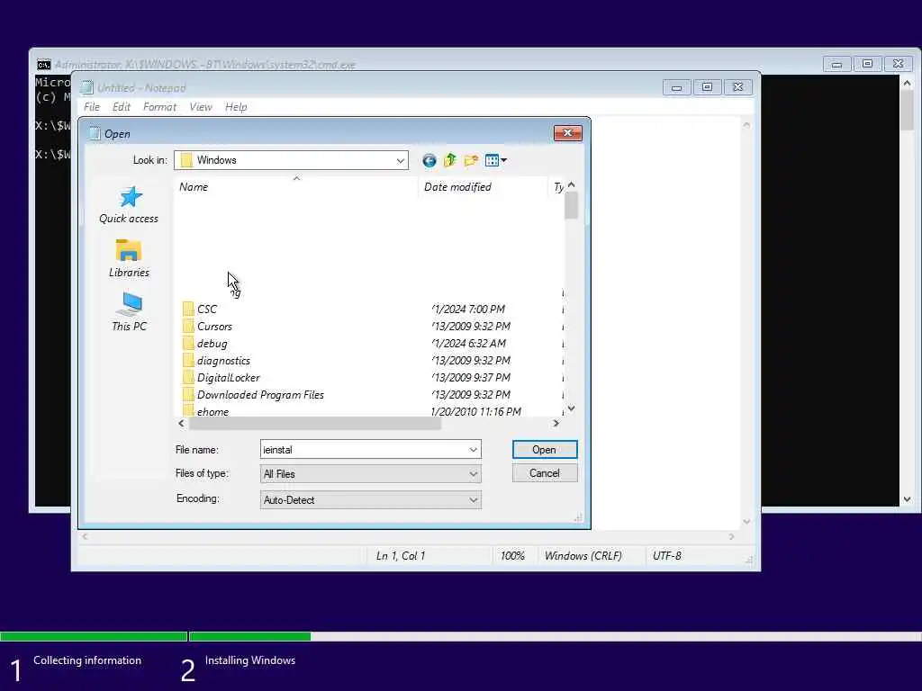Click 'Windows (CRLF)' status entry
Screen dimensions: 922x691
(x=583, y=556)
